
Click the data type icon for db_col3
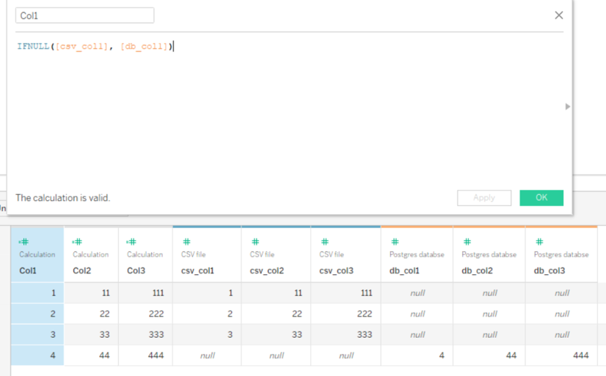click(539, 242)
